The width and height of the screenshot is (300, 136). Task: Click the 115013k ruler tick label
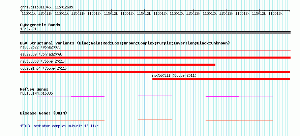pyautogui.click(x=275, y=13)
